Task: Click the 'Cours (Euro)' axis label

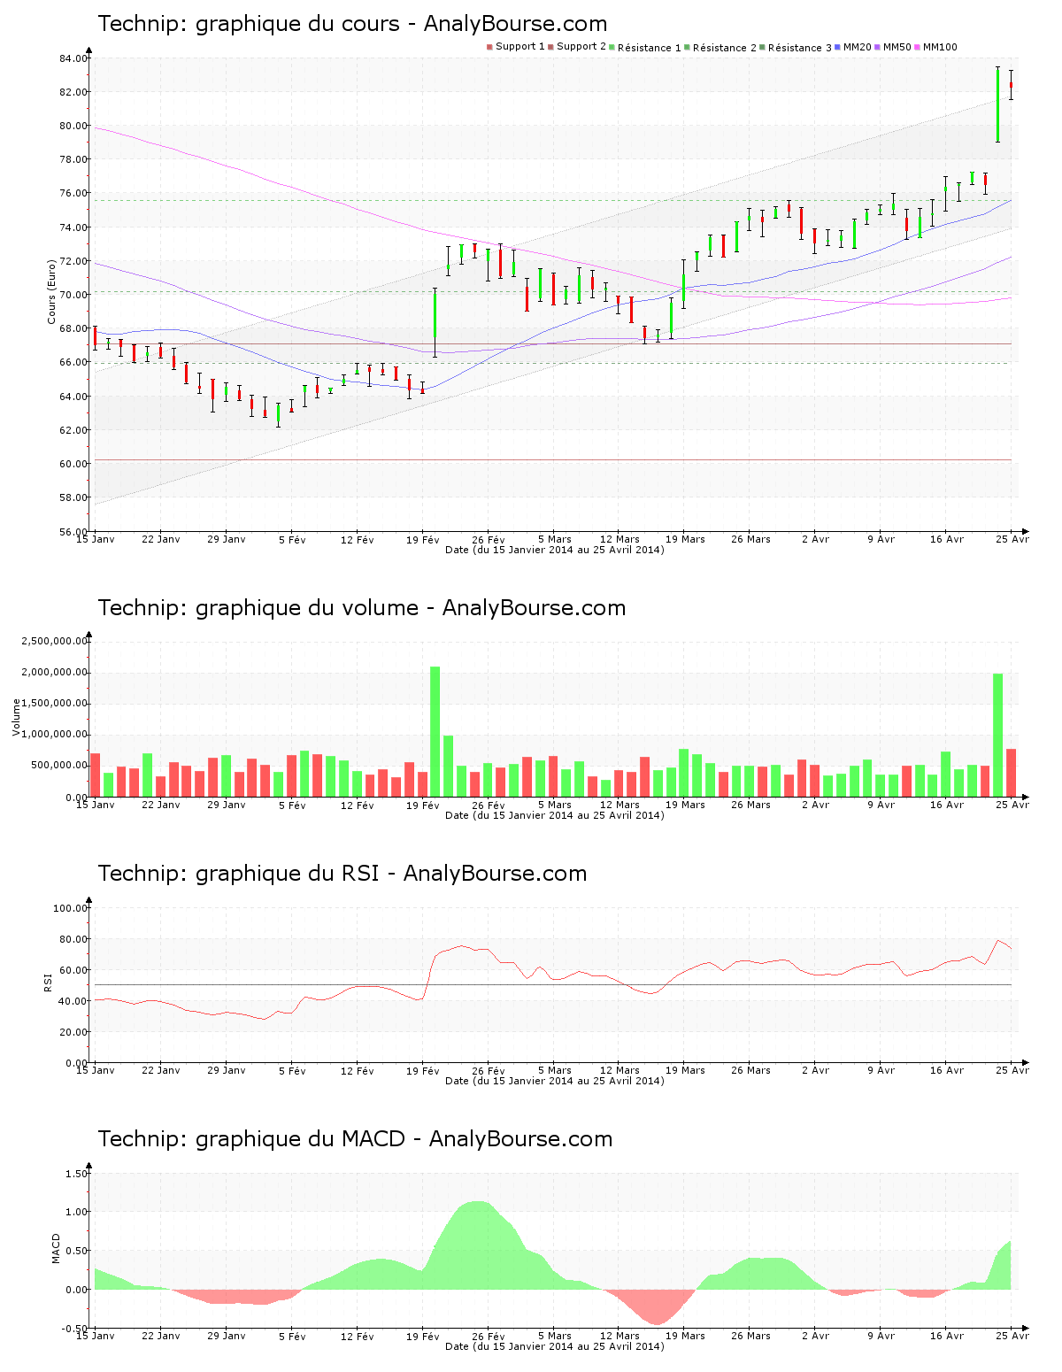Action: (x=51, y=291)
